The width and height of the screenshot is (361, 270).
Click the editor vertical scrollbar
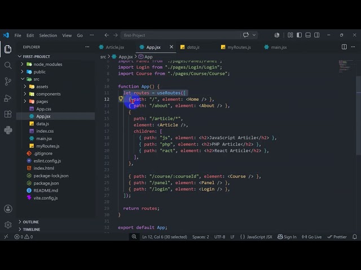click(359, 115)
